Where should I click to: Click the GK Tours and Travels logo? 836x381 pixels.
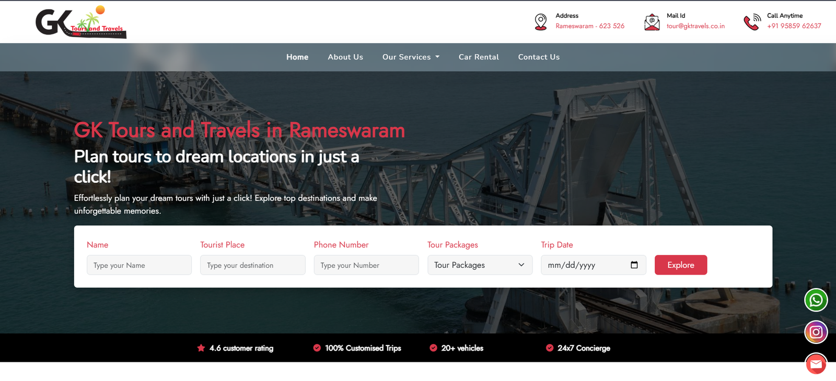pyautogui.click(x=81, y=22)
